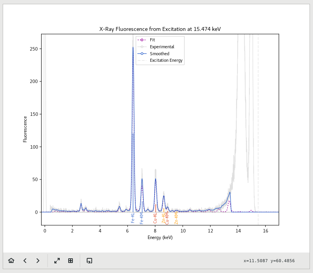Click the Energy (keV) axis label
313x273 pixels.
pos(160,237)
